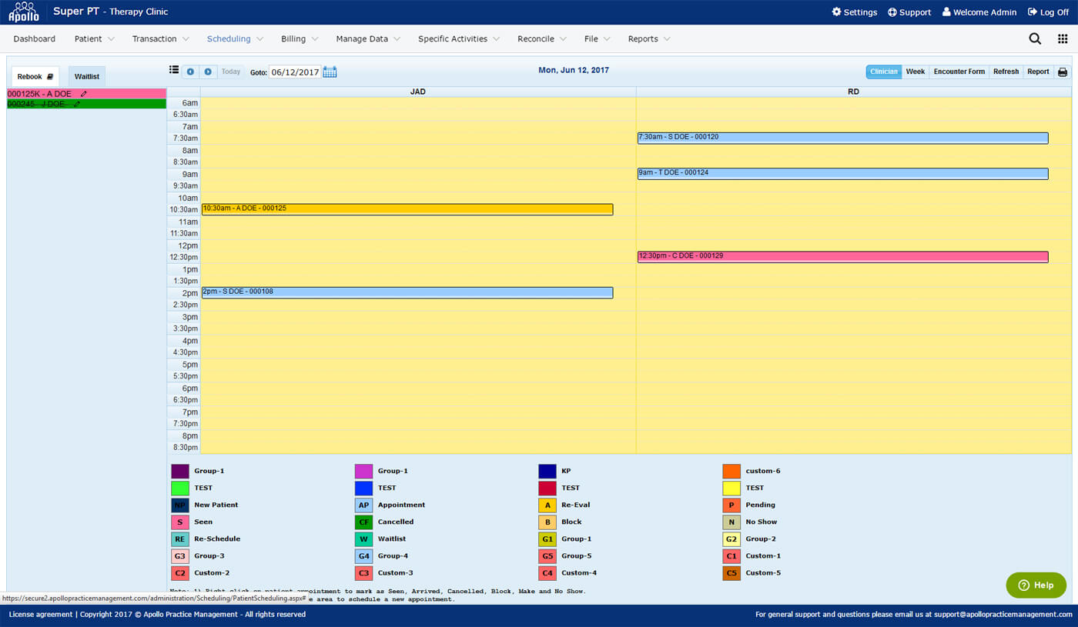Click the calendar date picker icon
This screenshot has height=627, width=1078.
pyautogui.click(x=330, y=72)
